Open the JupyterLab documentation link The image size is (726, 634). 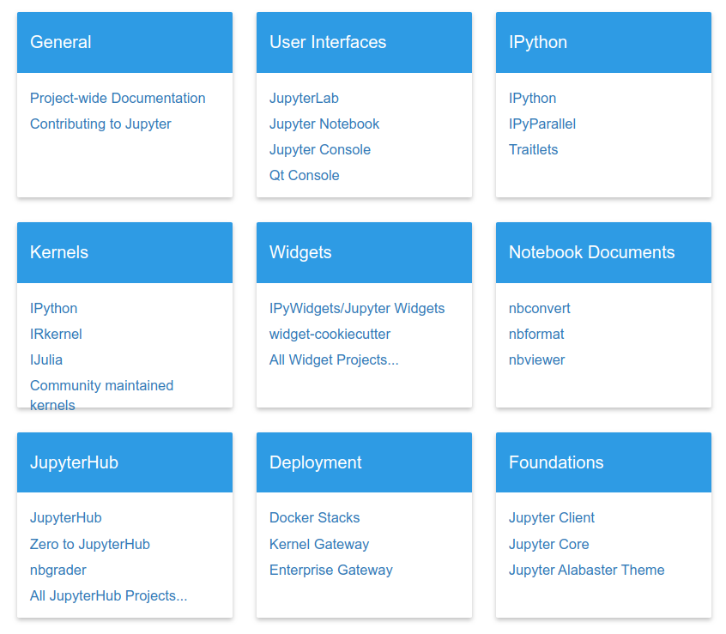[x=304, y=98]
